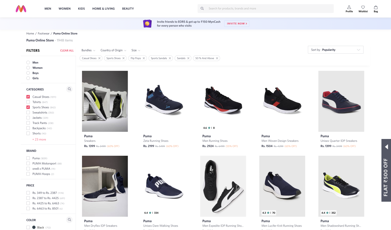Expand the FLAT ₹500 OFF side banner arrow
The height and width of the screenshot is (230, 391).
tap(386, 147)
